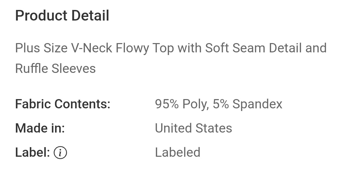The height and width of the screenshot is (169, 358).
Task: Click "Soft Seam Detail" text
Action: tap(254, 48)
